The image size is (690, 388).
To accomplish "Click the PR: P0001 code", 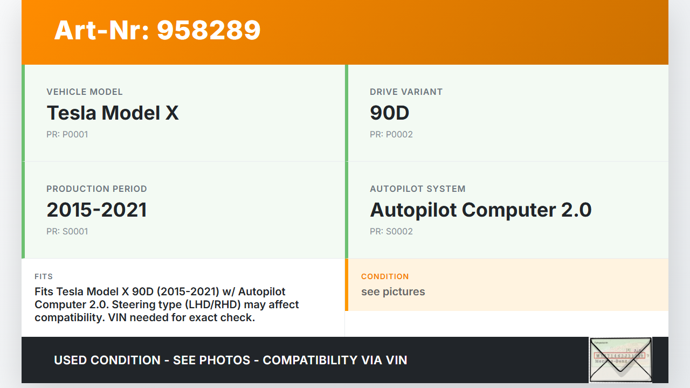I will pos(67,135).
